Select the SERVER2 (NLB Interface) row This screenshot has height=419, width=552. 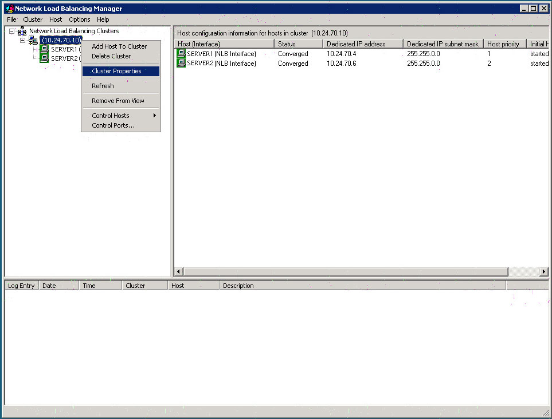[362, 64]
